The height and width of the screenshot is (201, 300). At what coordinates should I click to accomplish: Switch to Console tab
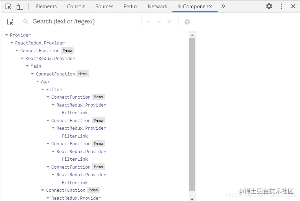point(76,7)
